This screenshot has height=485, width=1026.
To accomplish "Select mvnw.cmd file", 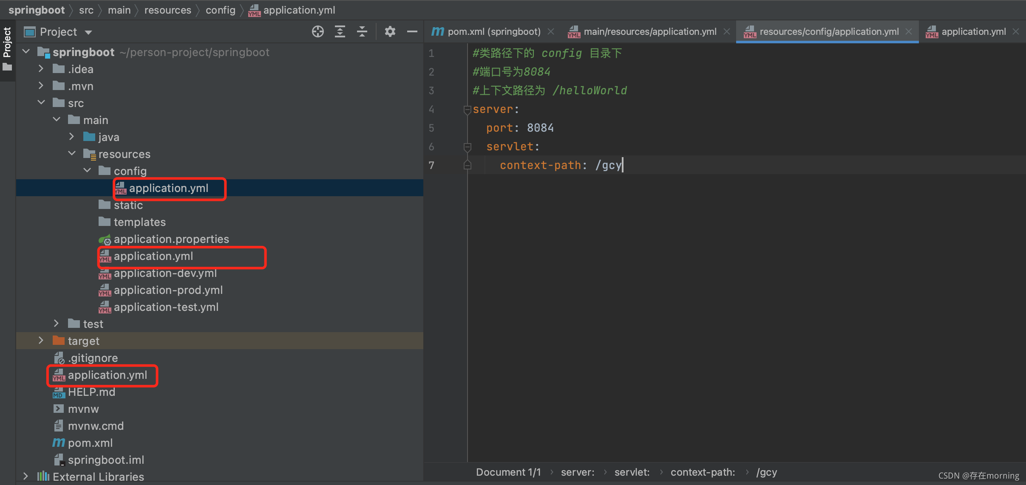I will point(96,426).
